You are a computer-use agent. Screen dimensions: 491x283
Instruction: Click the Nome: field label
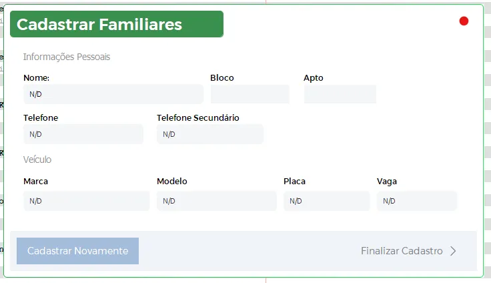coord(37,77)
